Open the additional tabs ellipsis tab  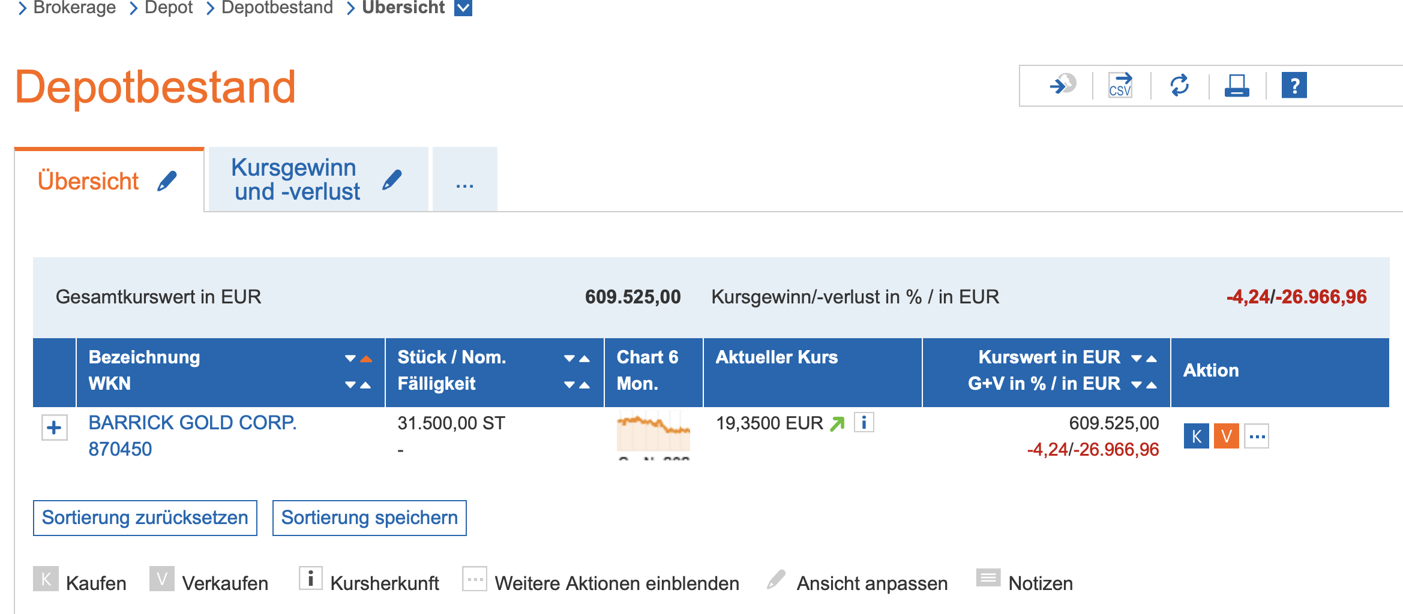(x=464, y=180)
